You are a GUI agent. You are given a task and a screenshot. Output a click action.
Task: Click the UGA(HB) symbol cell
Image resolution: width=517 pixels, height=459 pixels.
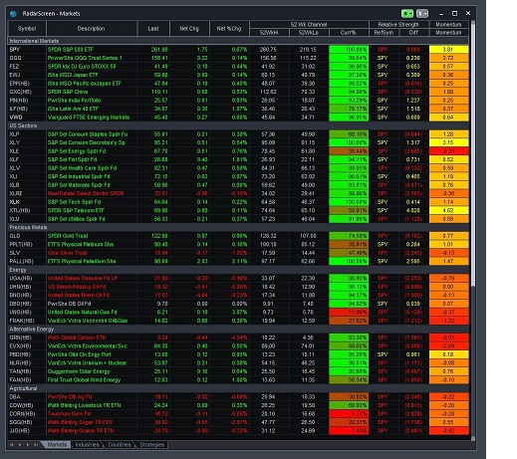[27, 278]
